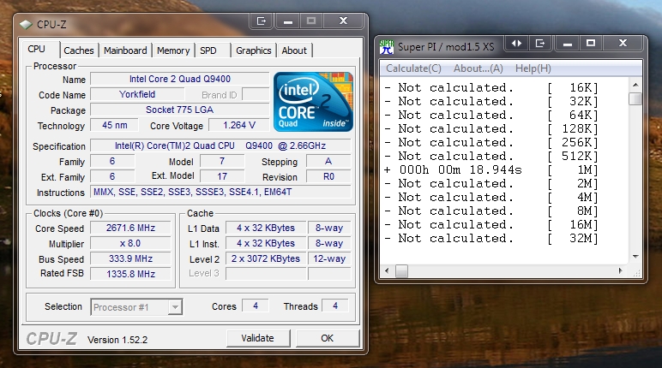Click the Intel Core 2 Quad logo
Image resolution: width=662 pixels, height=368 pixels.
click(x=313, y=102)
